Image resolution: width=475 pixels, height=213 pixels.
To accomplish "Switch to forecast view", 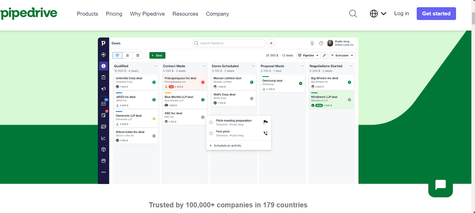I will pyautogui.click(x=137, y=55).
